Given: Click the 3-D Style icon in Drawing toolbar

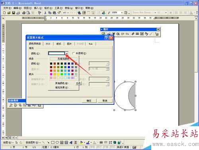Looking at the screenshot, I should [119, 142].
